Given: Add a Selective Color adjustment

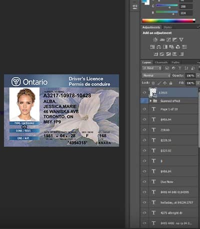Looking at the screenshot, I should (174, 54).
